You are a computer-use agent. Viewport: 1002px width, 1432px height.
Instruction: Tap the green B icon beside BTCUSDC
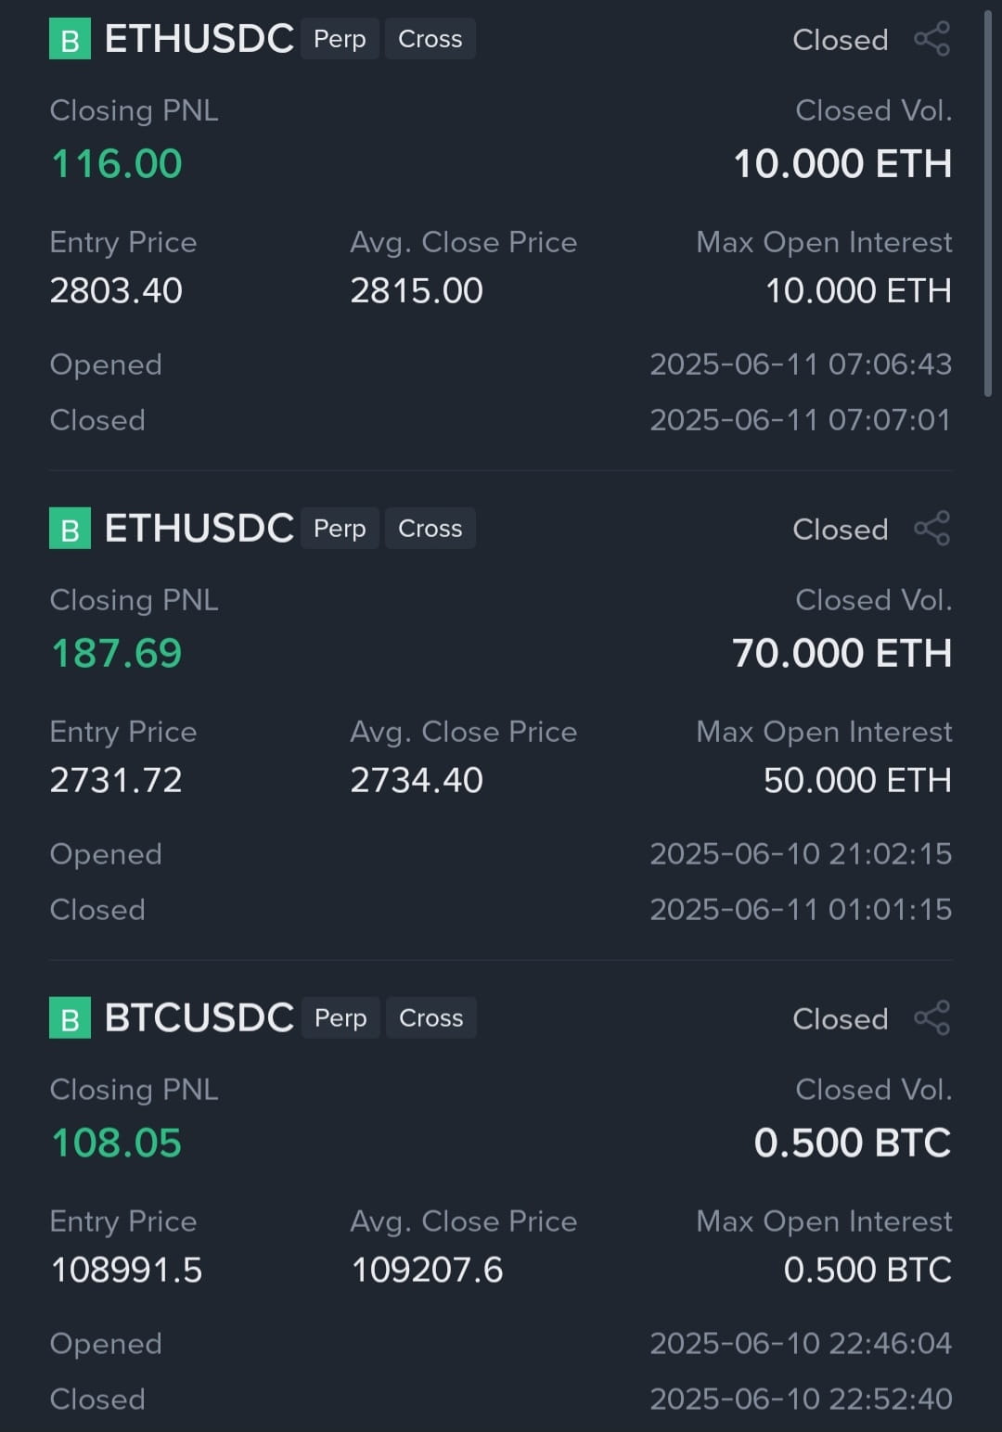point(70,1017)
